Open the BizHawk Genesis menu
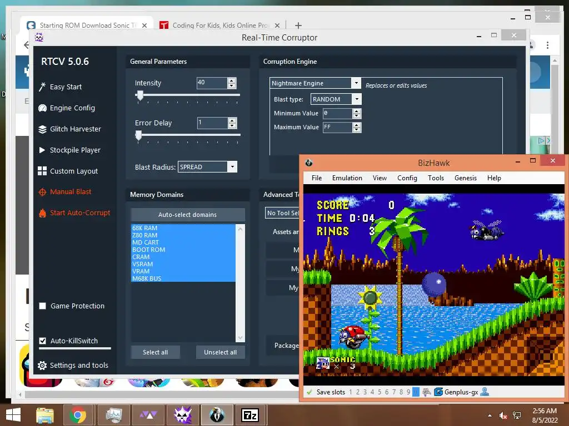This screenshot has width=569, height=426. tap(466, 178)
